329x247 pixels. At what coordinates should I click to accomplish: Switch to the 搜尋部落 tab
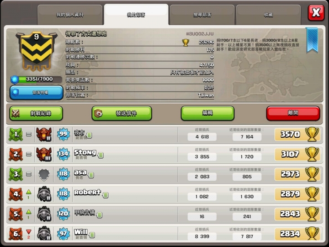[202, 15]
